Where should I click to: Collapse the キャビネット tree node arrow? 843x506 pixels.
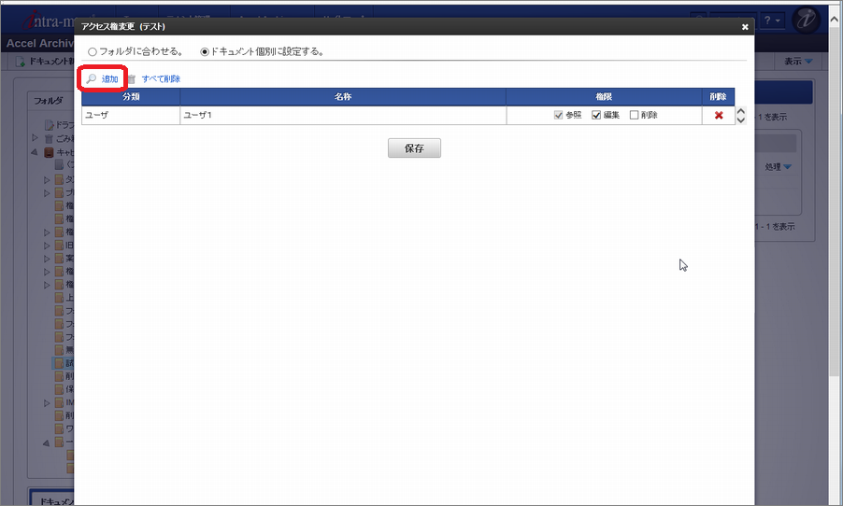[x=35, y=152]
